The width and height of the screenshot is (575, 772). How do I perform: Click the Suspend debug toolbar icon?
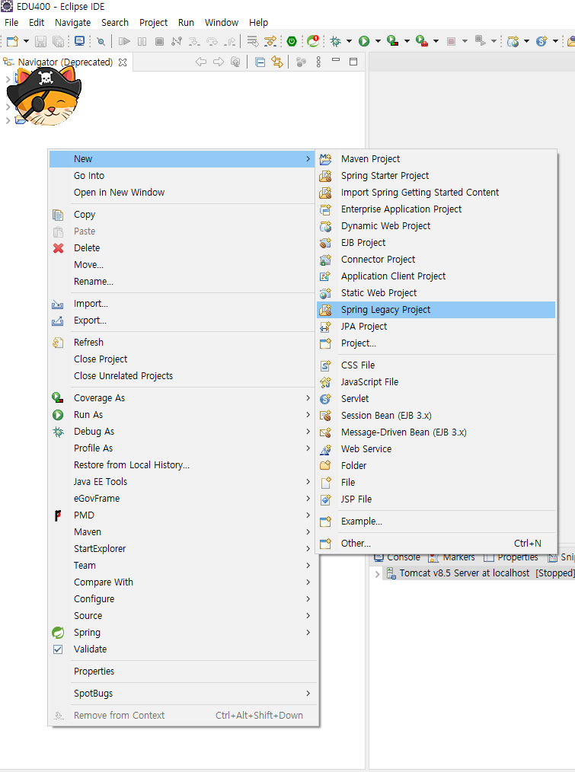(x=142, y=41)
